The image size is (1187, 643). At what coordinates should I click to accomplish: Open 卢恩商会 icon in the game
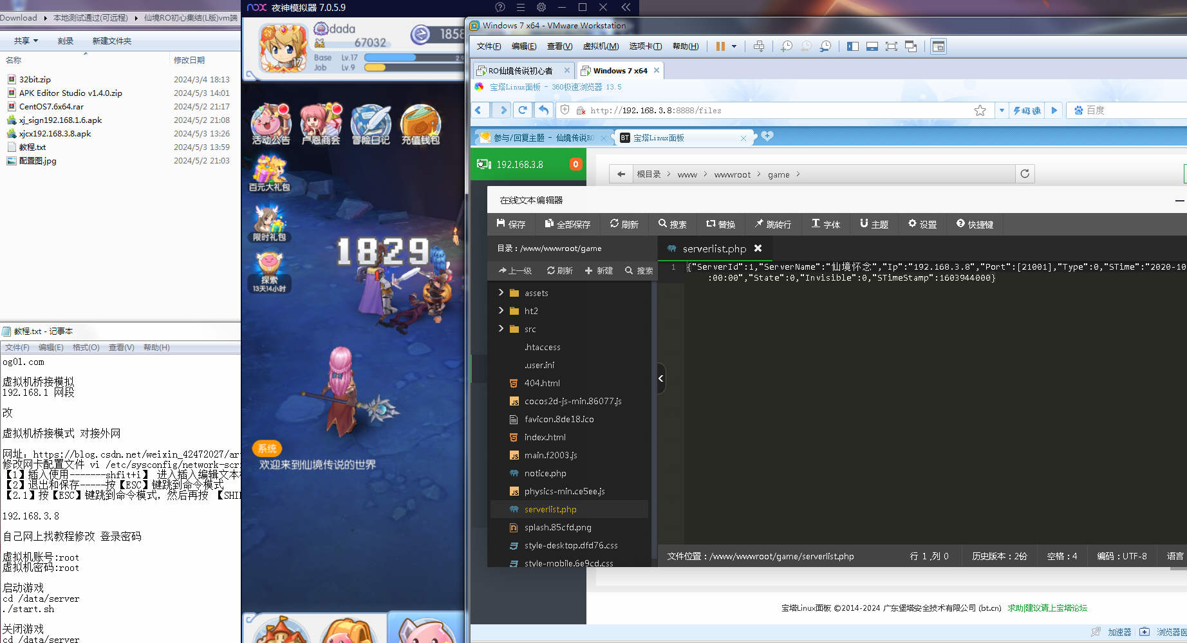tap(321, 125)
